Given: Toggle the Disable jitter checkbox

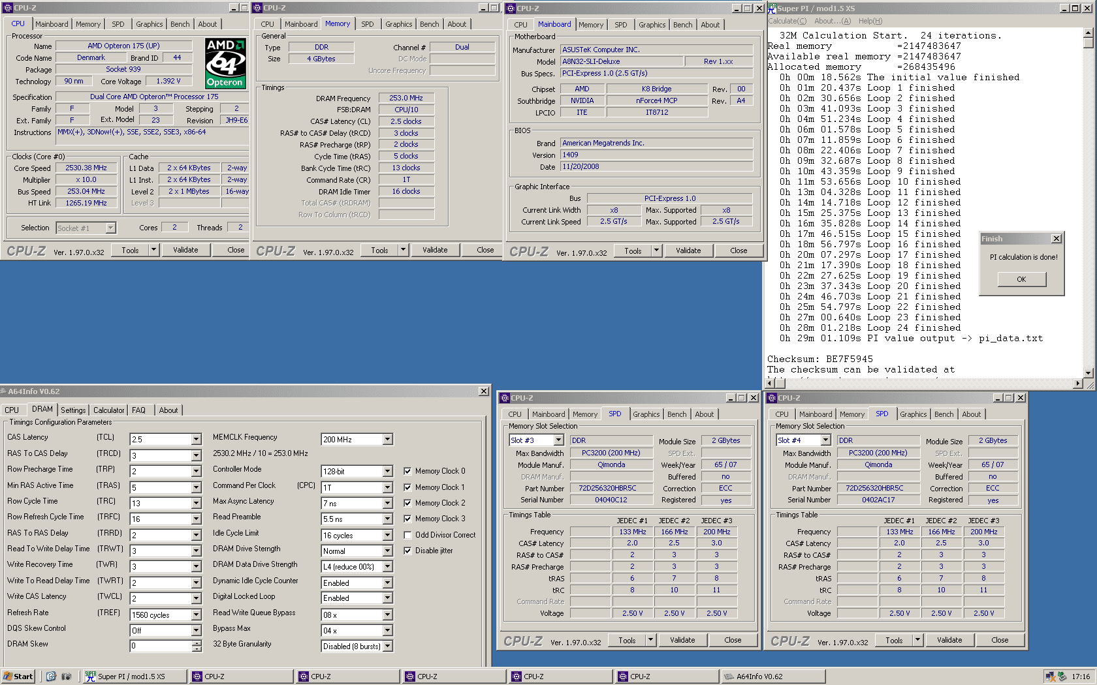Looking at the screenshot, I should [x=407, y=551].
